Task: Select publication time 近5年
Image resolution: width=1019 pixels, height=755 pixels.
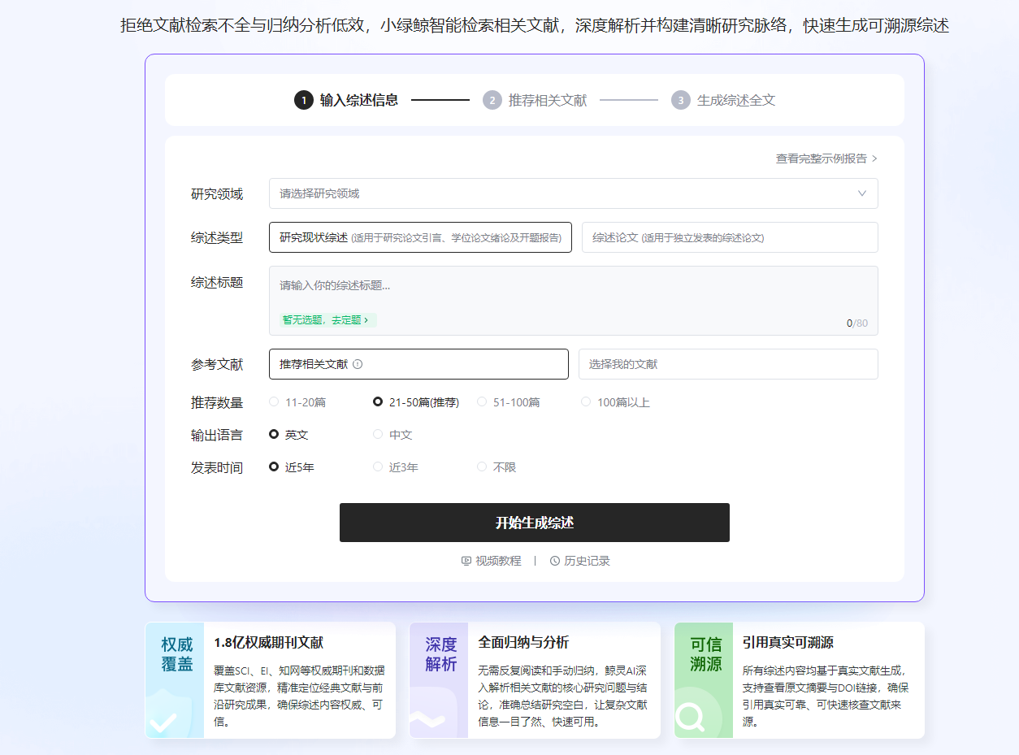Action: coord(292,467)
